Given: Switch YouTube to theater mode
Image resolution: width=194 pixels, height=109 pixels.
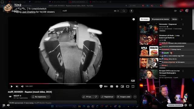Looking at the screenshot, I should click(x=128, y=86).
